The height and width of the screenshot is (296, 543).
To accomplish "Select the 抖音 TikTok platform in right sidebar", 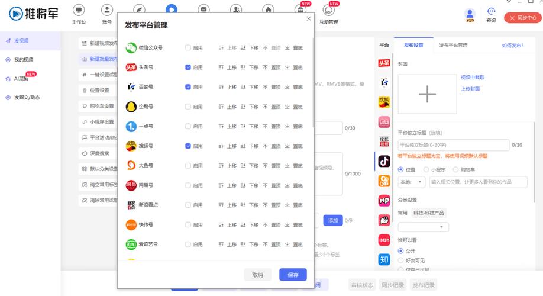I will [x=384, y=161].
